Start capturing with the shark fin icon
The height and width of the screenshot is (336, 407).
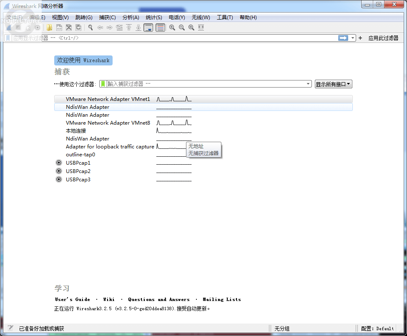tap(9, 28)
